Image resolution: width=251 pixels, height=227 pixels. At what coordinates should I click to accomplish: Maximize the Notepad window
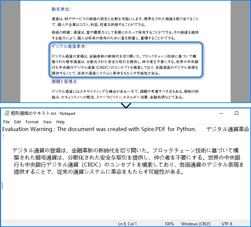[x=237, y=113]
